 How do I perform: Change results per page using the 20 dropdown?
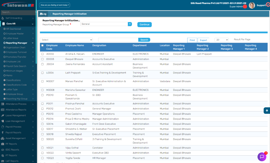221,40
